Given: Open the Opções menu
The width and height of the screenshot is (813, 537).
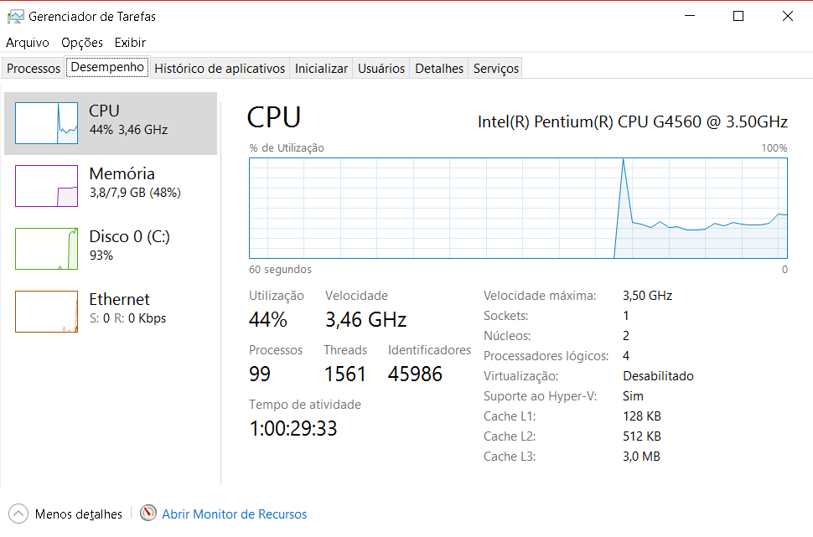Looking at the screenshot, I should [x=82, y=42].
